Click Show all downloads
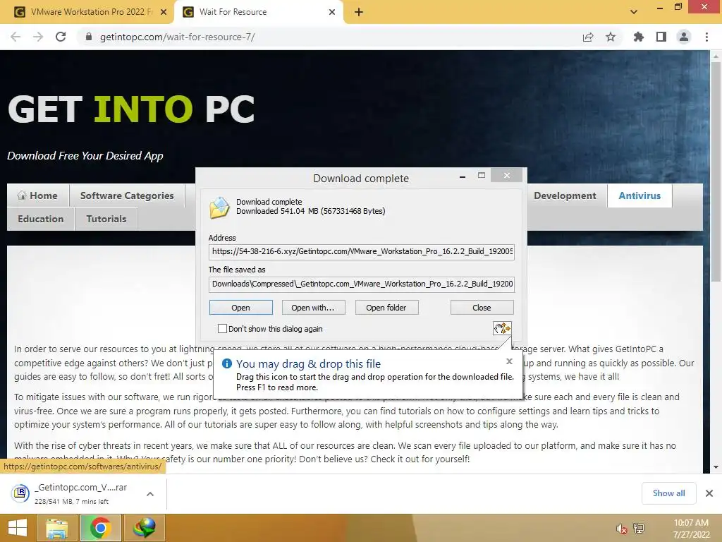Screen dimensions: 722x542 (x=668, y=493)
